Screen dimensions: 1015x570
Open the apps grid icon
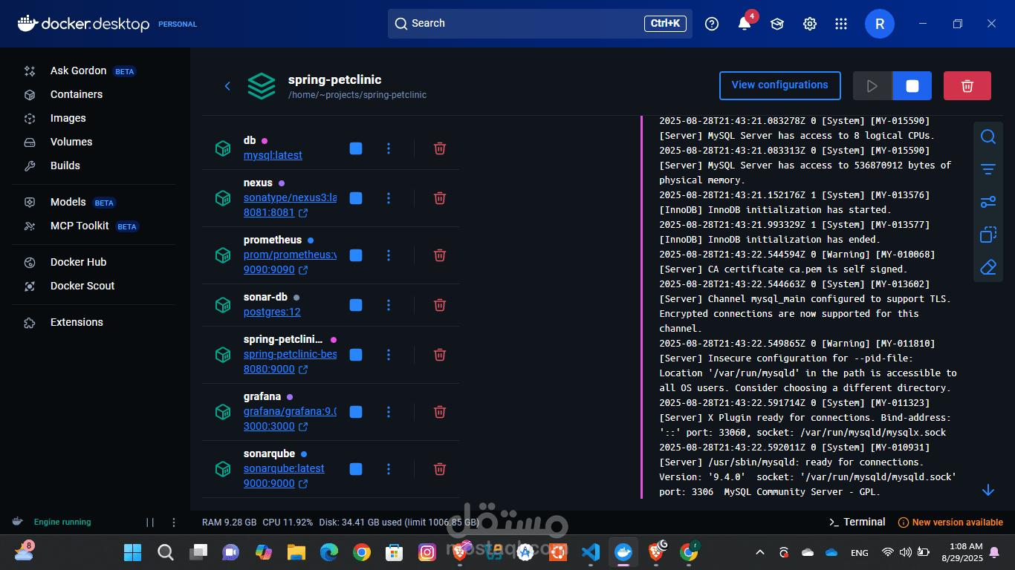pyautogui.click(x=841, y=24)
